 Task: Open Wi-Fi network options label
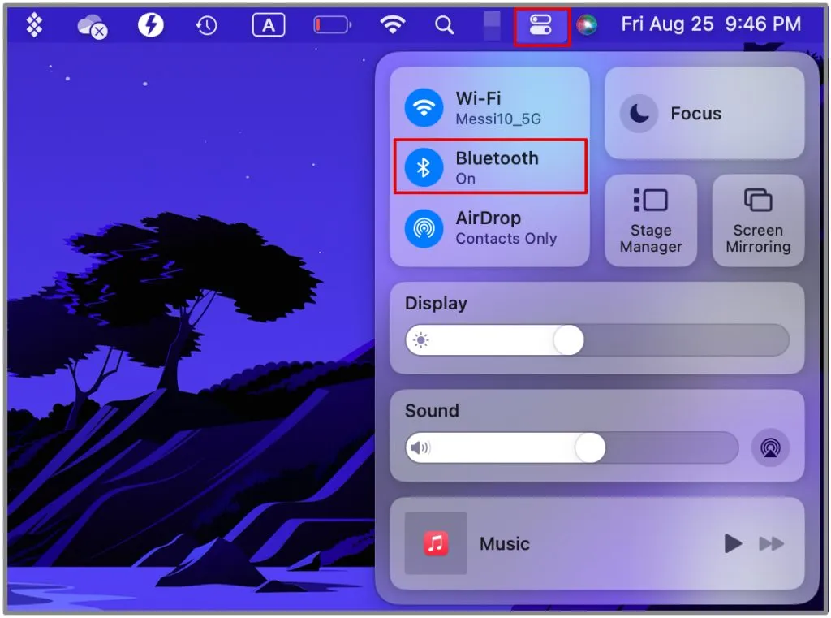[498, 108]
